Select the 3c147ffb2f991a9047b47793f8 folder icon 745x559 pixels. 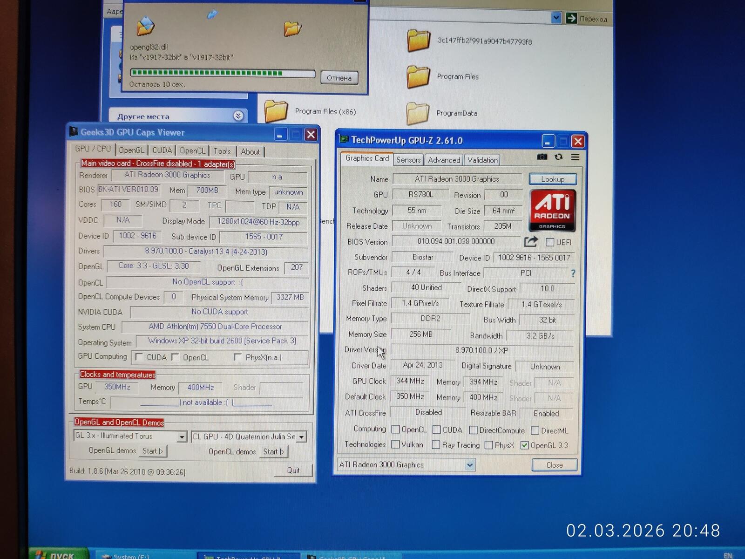[418, 40]
